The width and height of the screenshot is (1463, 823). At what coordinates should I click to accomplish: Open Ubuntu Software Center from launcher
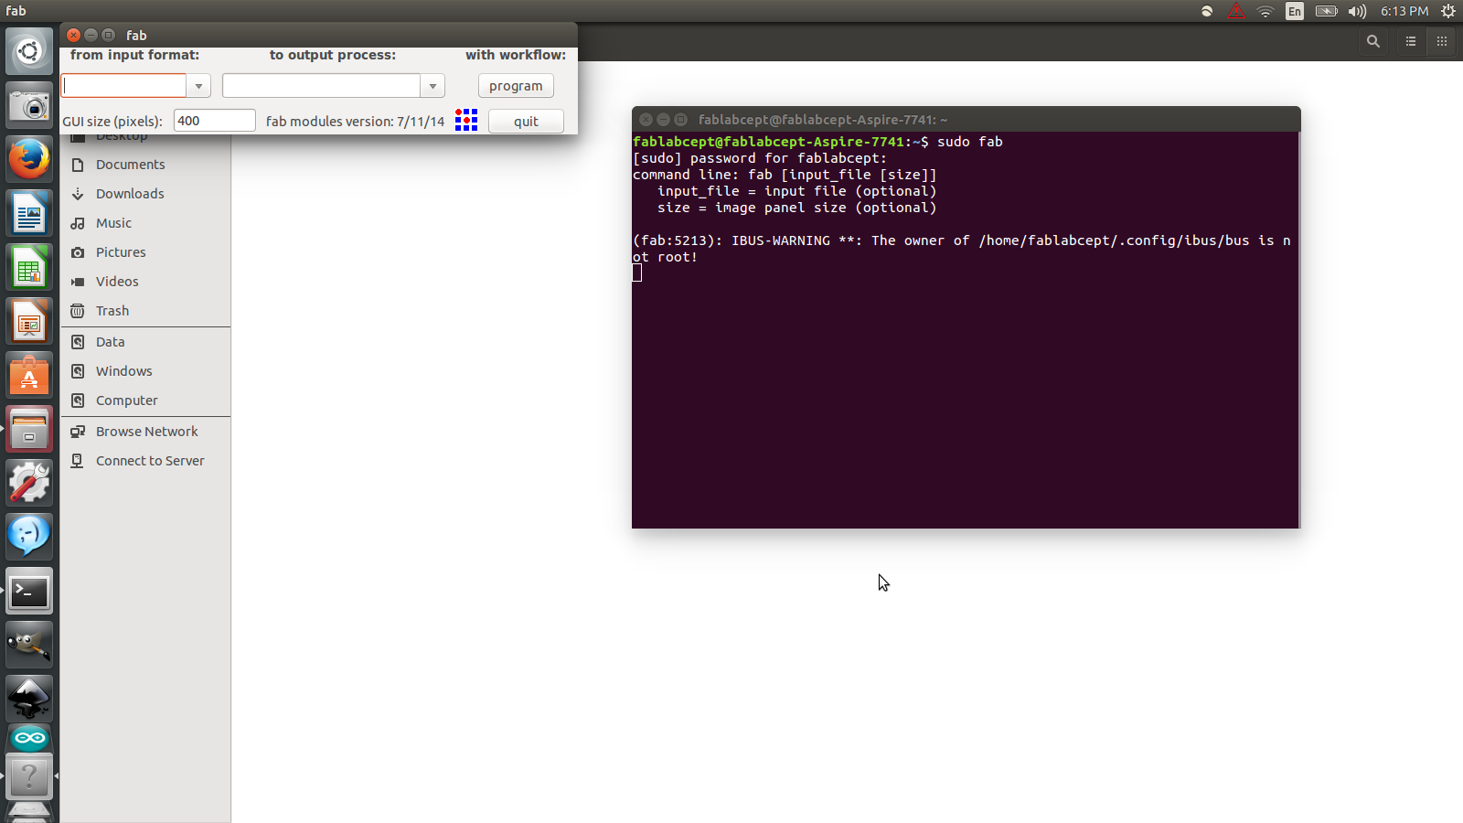pyautogui.click(x=29, y=375)
